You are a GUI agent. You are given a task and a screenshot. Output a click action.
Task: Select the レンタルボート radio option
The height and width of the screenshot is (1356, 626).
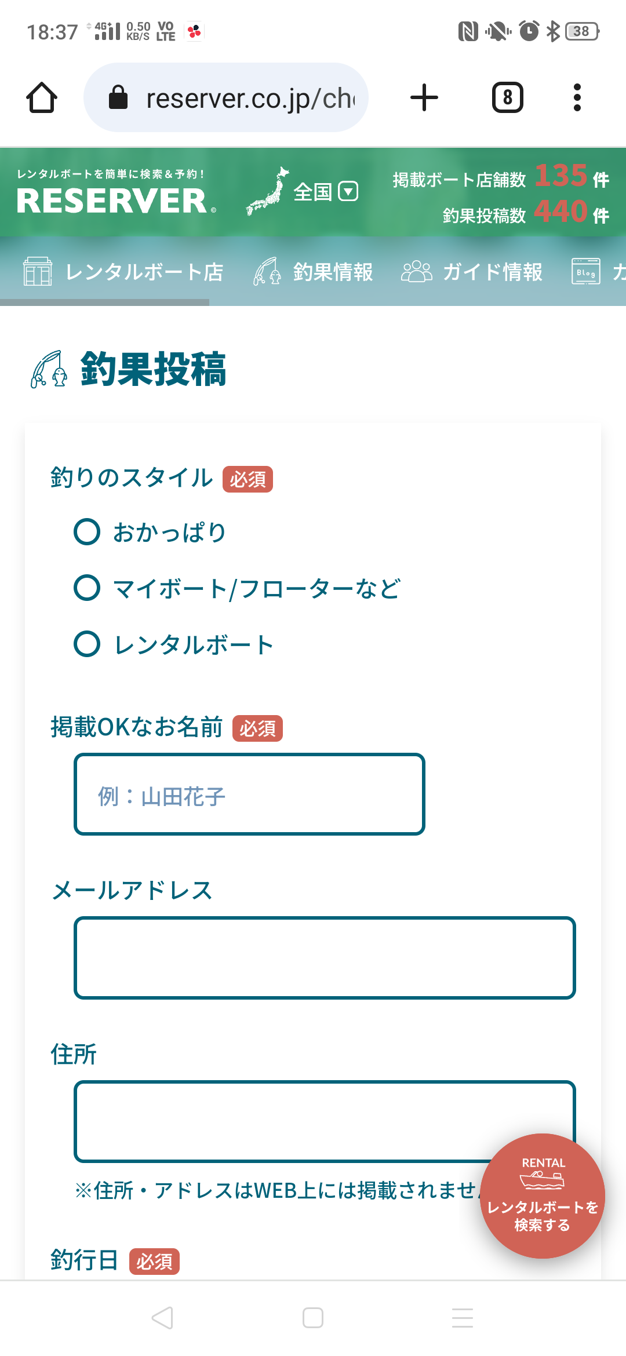87,644
